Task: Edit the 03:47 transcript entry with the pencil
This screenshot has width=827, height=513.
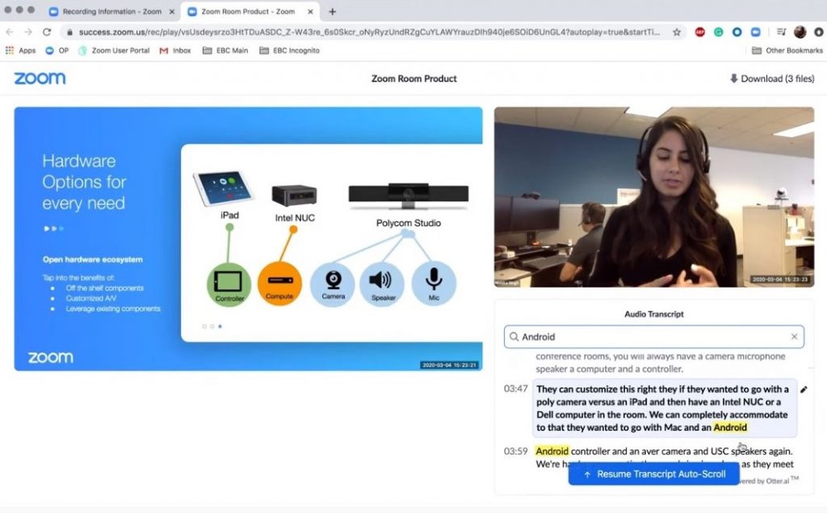Action: coord(804,389)
